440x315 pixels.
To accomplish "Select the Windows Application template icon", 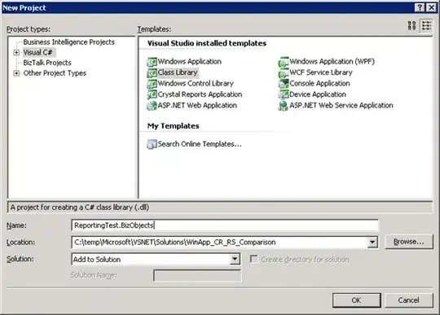I will click(x=152, y=62).
